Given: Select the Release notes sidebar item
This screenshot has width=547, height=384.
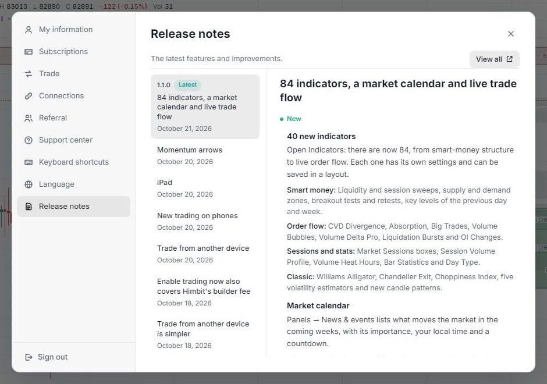Looking at the screenshot, I should click(73, 207).
